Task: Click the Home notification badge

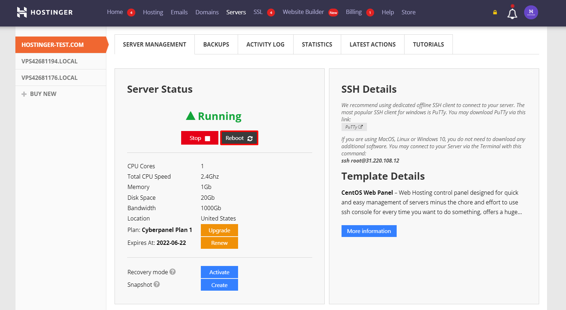Action: [x=131, y=13]
